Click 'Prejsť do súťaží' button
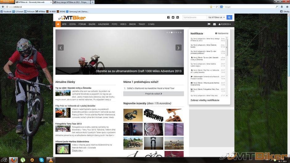 (153, 94)
